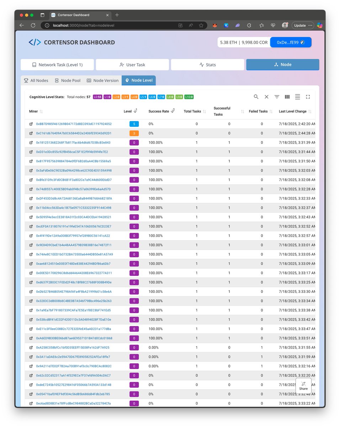Open the Node Pool sub-tab
The width and height of the screenshot is (340, 427).
pos(68,80)
